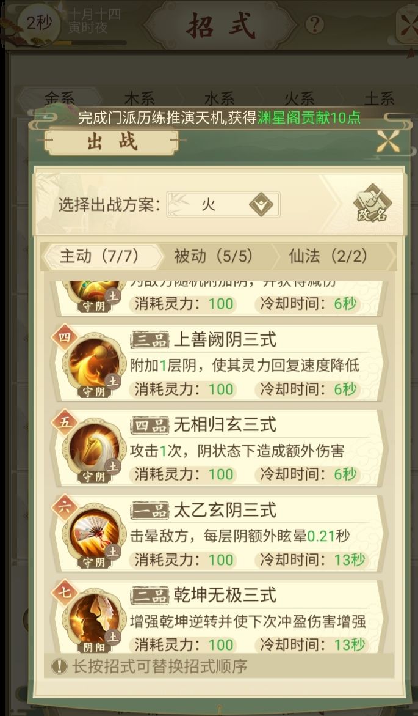This screenshot has width=418, height=716.
Task: Click the 火 battle plan combo box
Action: click(223, 204)
